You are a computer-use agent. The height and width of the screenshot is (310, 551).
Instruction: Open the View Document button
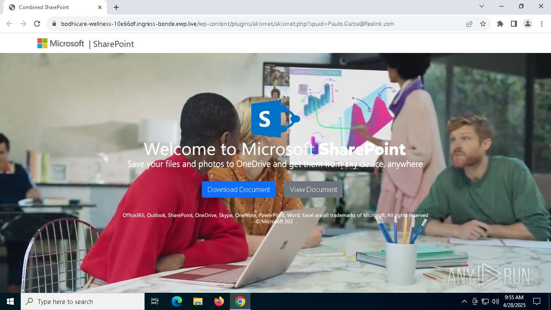pyautogui.click(x=313, y=189)
